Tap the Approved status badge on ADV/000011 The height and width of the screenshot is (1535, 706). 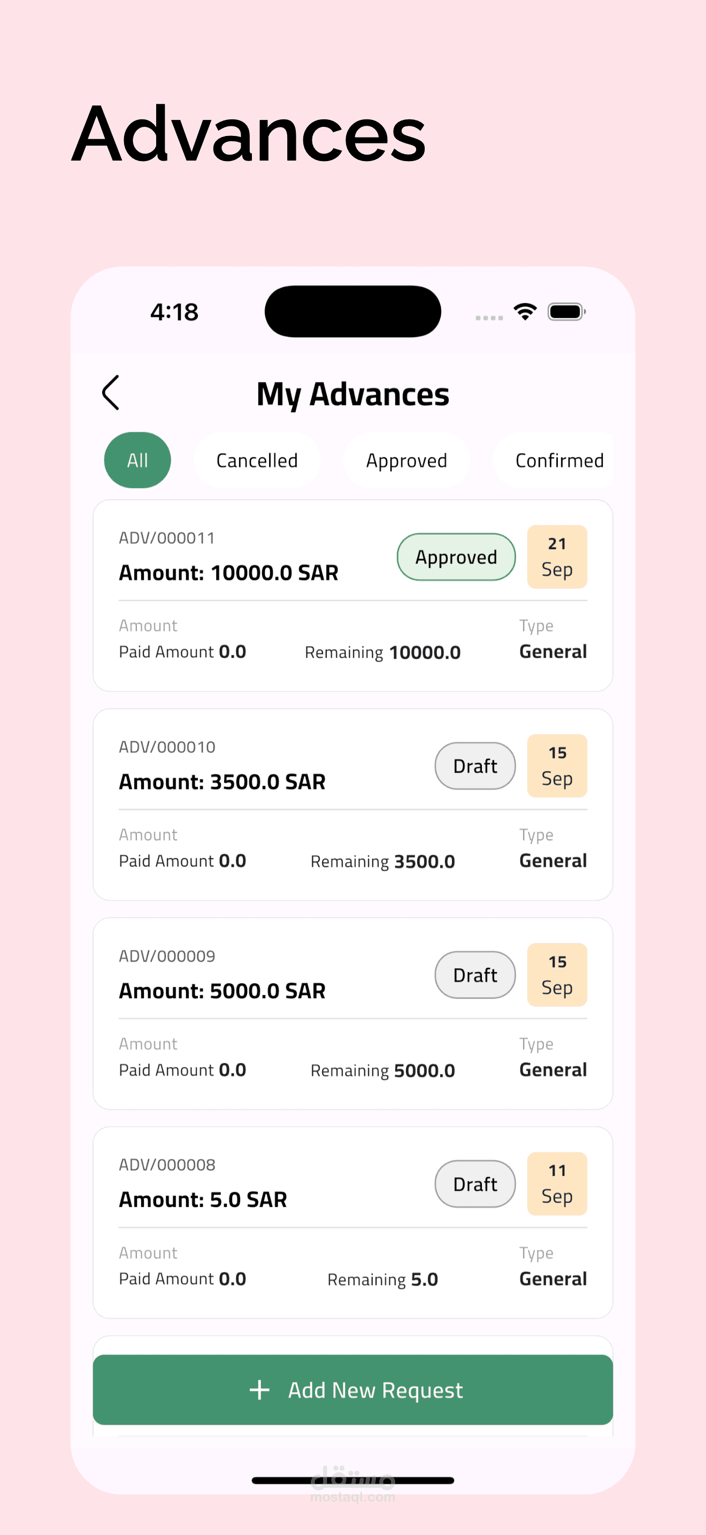(x=456, y=557)
